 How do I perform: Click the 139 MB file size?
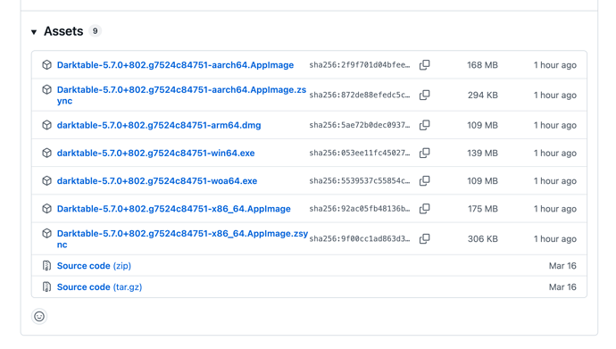pyautogui.click(x=482, y=153)
